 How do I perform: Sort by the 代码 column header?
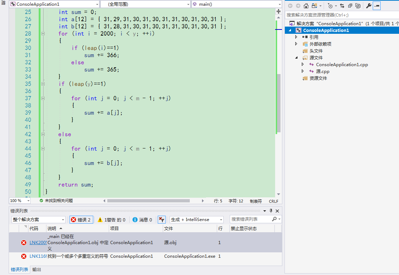click(34, 229)
